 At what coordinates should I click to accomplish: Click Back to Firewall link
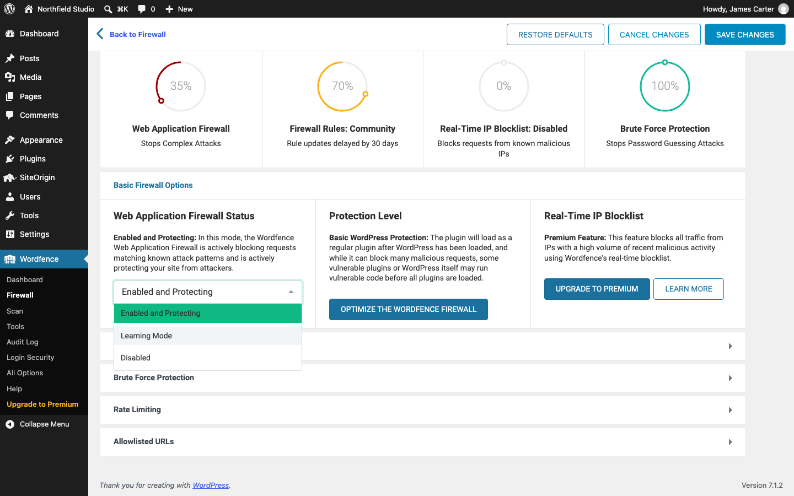[138, 34]
